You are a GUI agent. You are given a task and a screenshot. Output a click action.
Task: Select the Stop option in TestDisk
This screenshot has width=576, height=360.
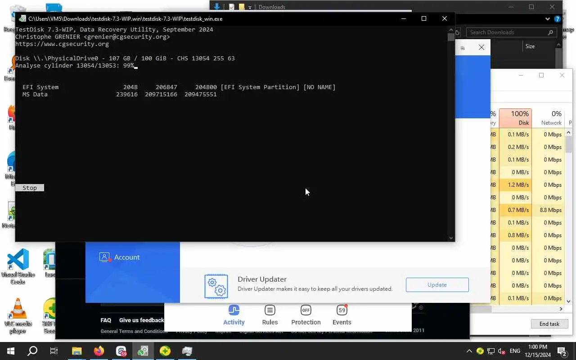(x=30, y=188)
